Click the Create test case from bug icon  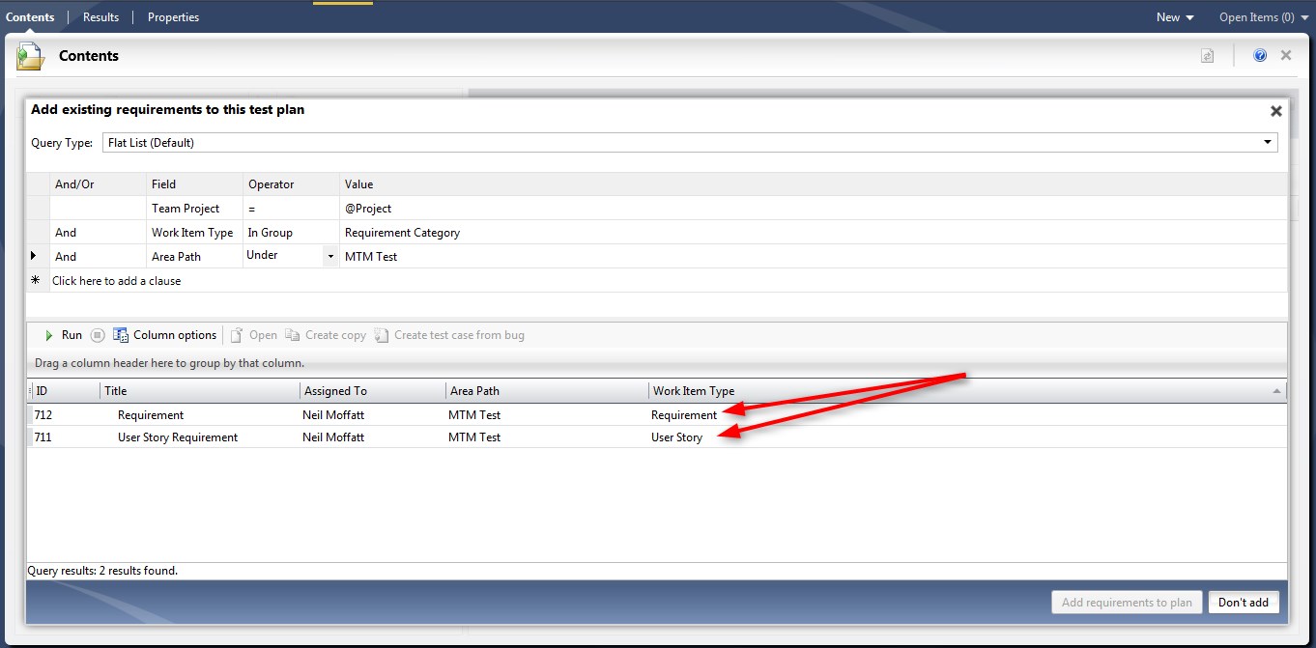click(382, 335)
